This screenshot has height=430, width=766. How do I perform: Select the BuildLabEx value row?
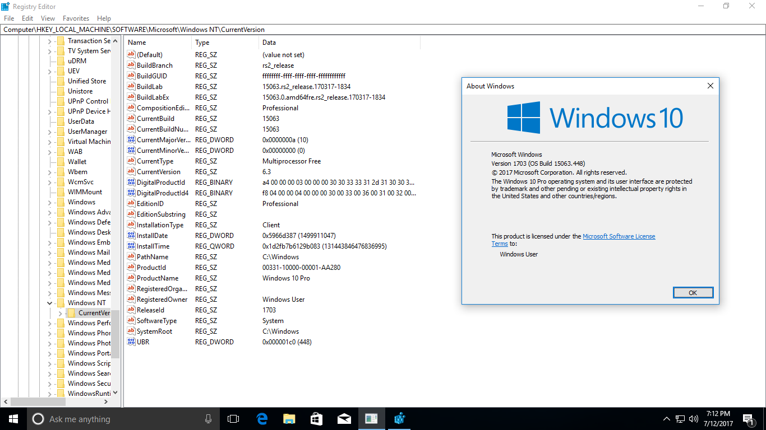pyautogui.click(x=272, y=97)
